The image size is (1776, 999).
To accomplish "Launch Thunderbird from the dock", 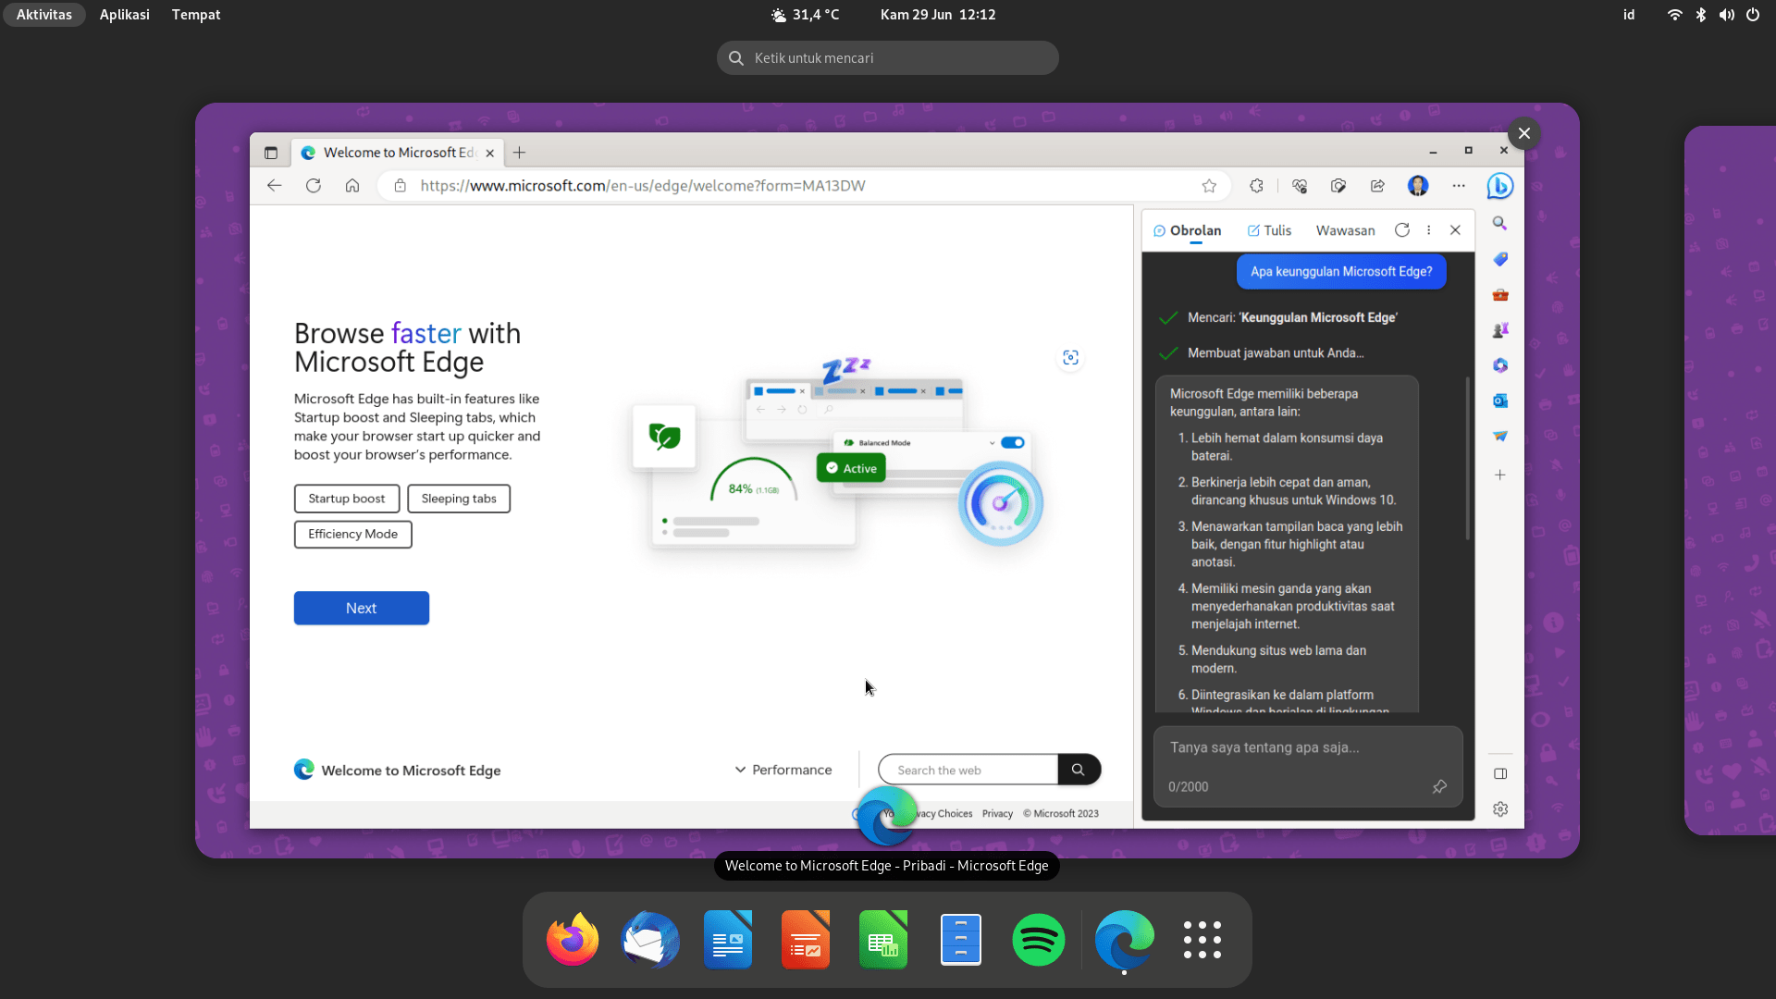I will (650, 940).
